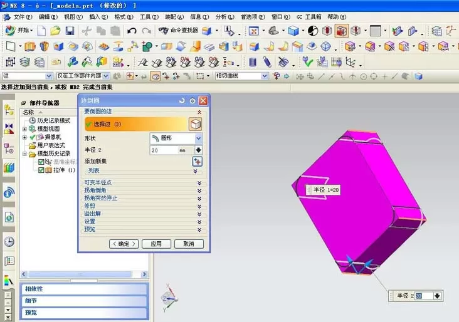Click the Part Navigator sidebar tab icon

[9, 149]
